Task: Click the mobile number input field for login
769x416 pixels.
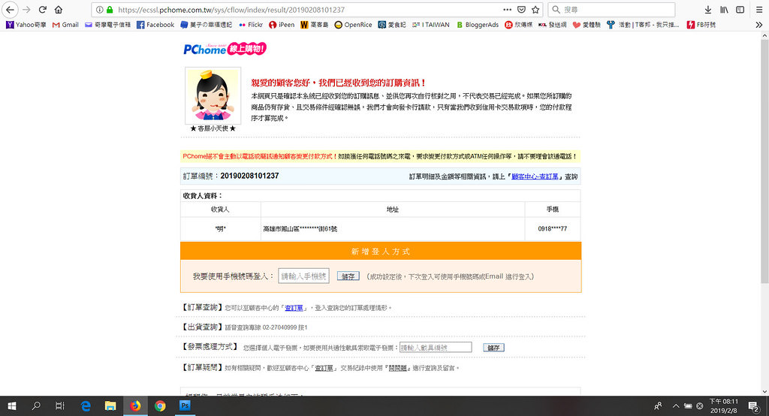Action: 303,276
